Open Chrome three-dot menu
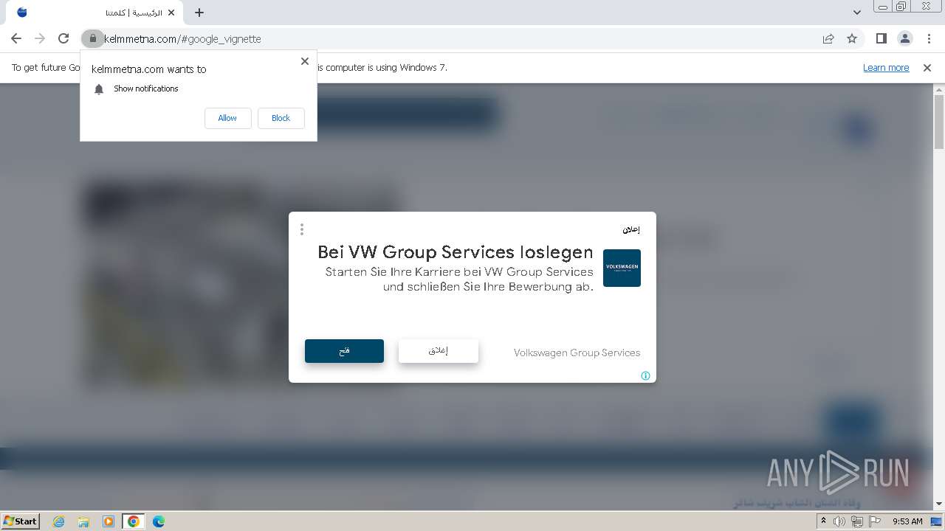 928,38
